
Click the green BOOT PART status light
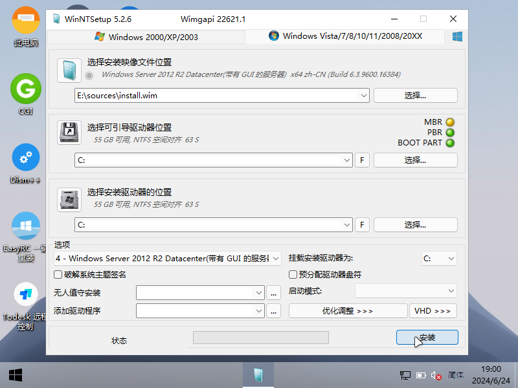click(x=450, y=143)
